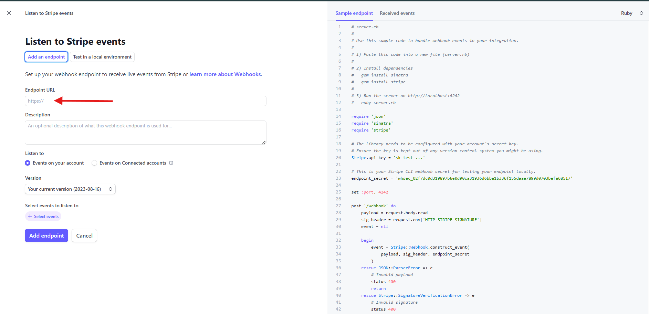Screen dimensions: 649x314
Task: Open learn more about Webhooks link
Action: coord(225,74)
